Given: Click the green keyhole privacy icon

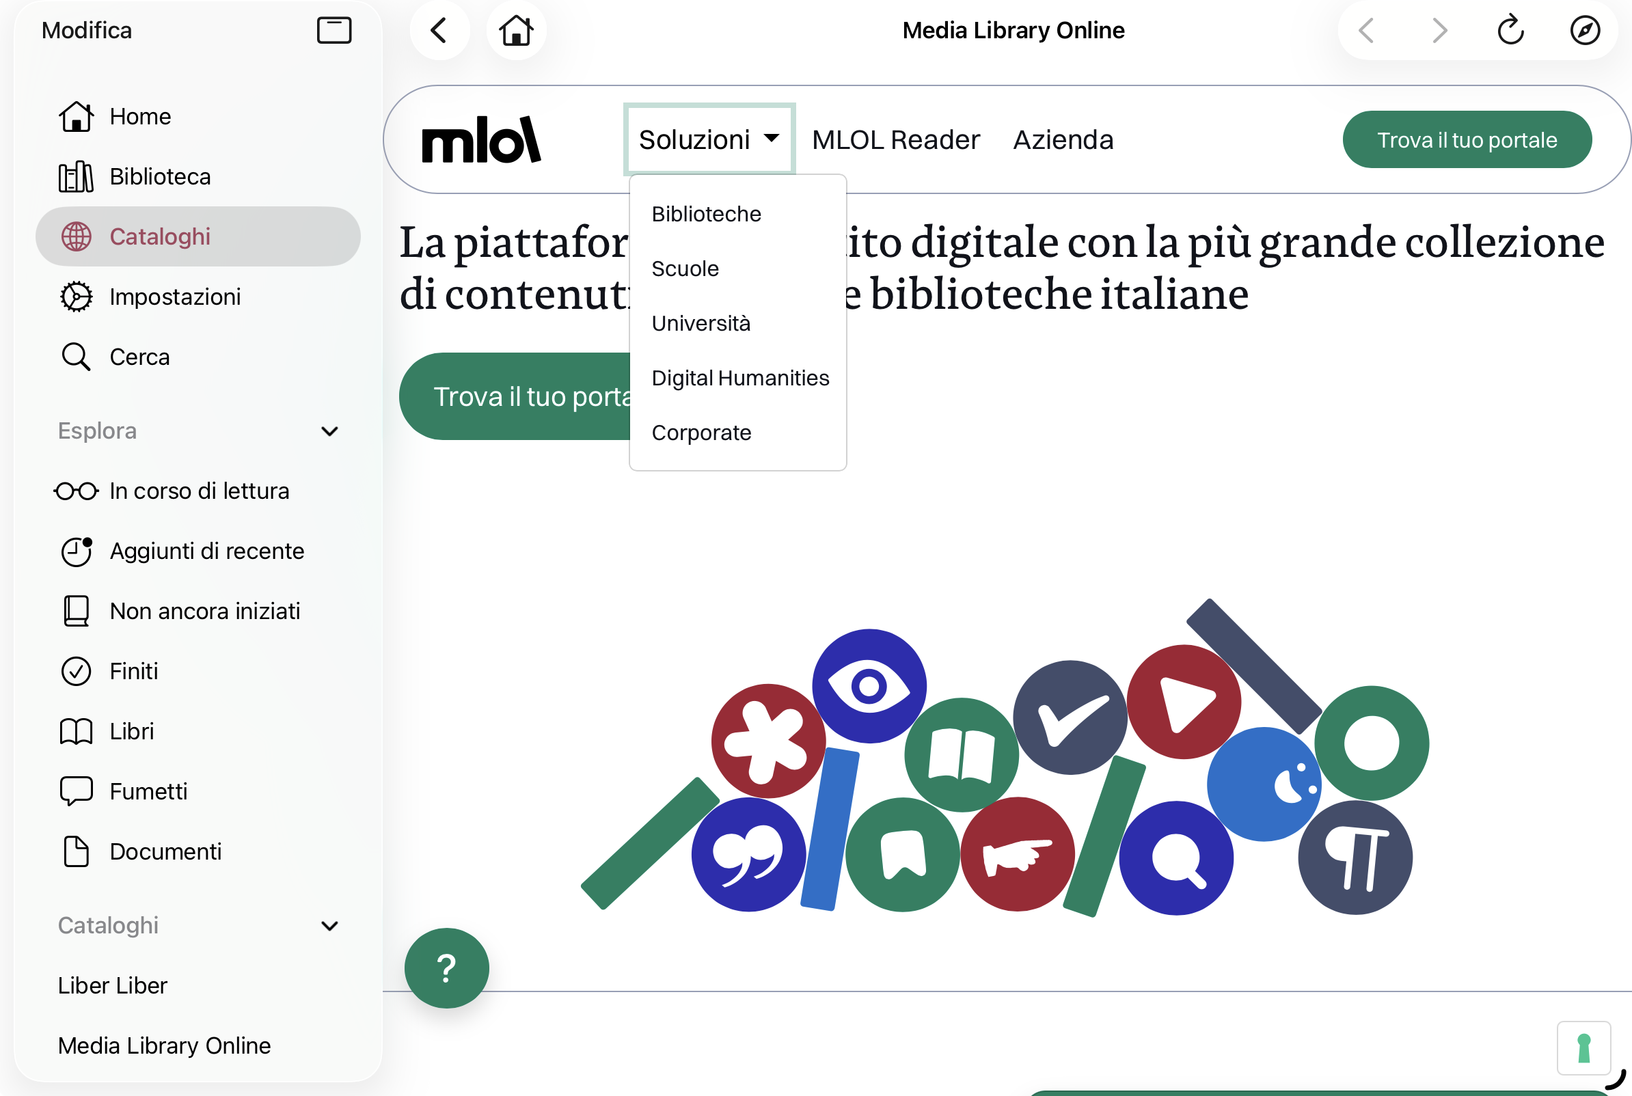Looking at the screenshot, I should [1583, 1048].
